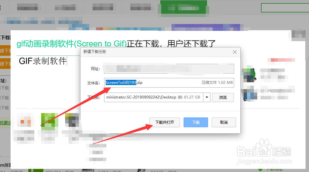This screenshot has height=172, width=309.
Task: Click the 下载并打开 button
Action: (x=165, y=122)
